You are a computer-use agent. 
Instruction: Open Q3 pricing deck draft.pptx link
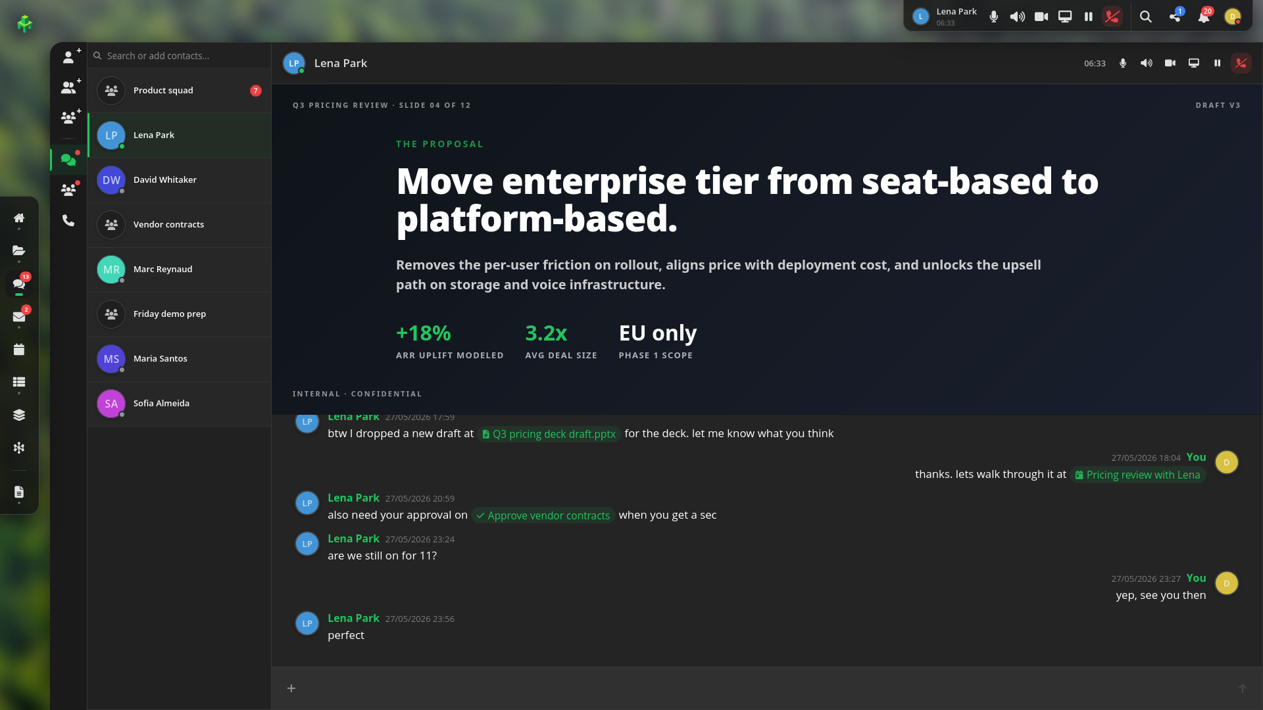pyautogui.click(x=549, y=434)
